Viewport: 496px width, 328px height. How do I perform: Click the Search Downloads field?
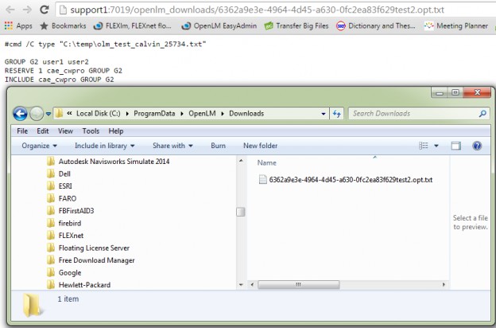point(413,113)
